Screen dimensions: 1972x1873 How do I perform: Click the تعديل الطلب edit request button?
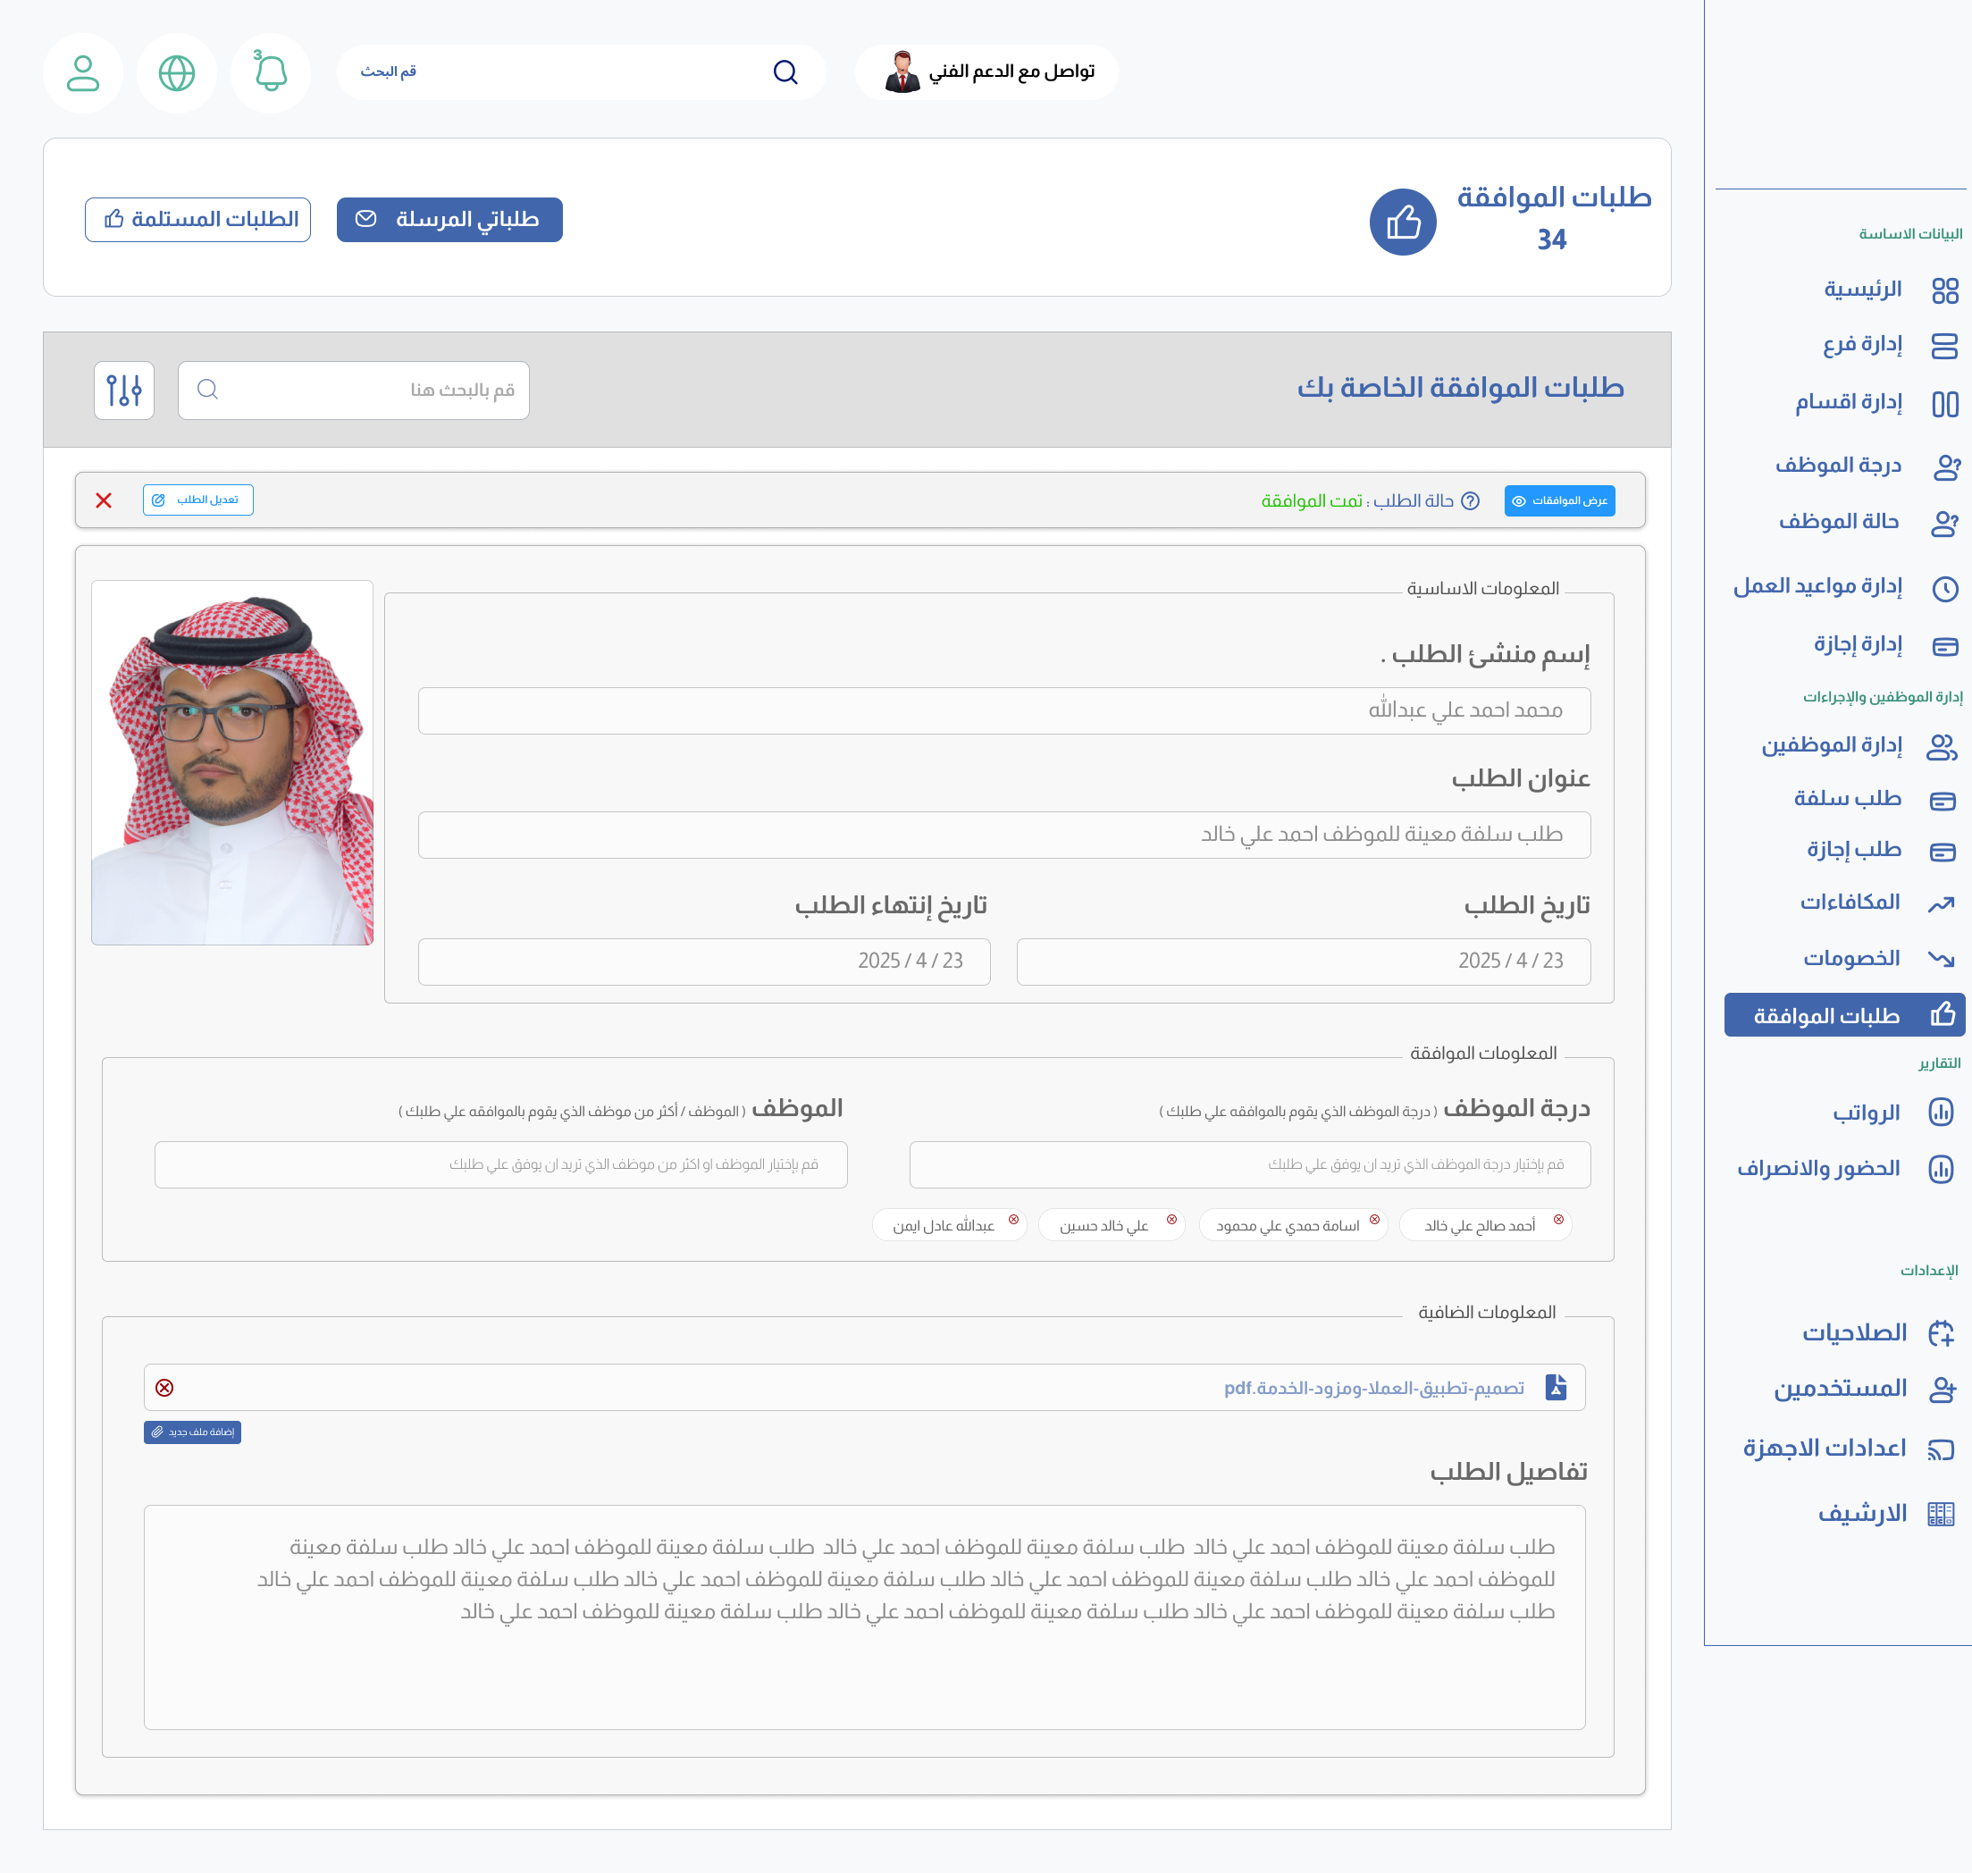[x=197, y=500]
